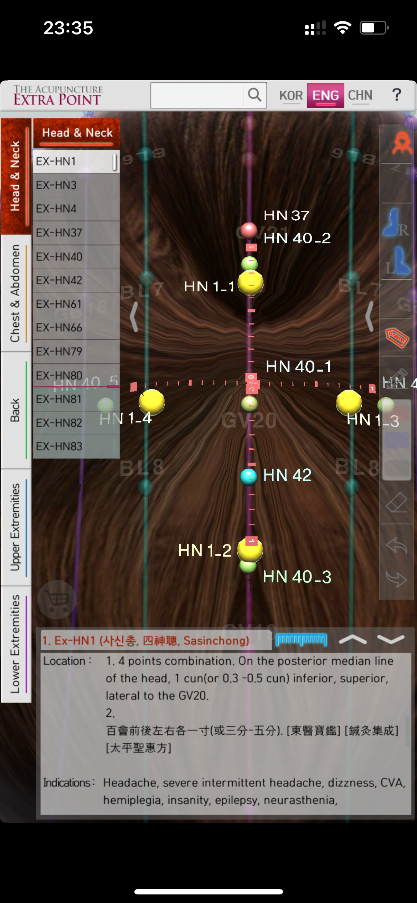Switch to the Chest & Abdomen tab
Image resolution: width=417 pixels, height=903 pixels.
tap(16, 293)
